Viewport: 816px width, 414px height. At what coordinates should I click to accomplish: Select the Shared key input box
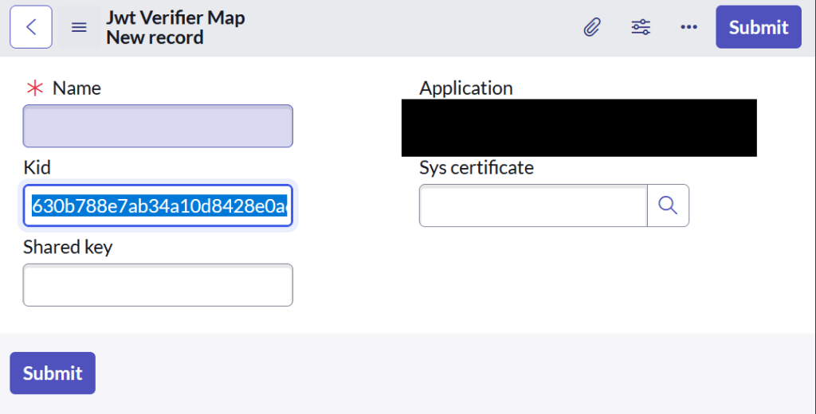pos(158,285)
